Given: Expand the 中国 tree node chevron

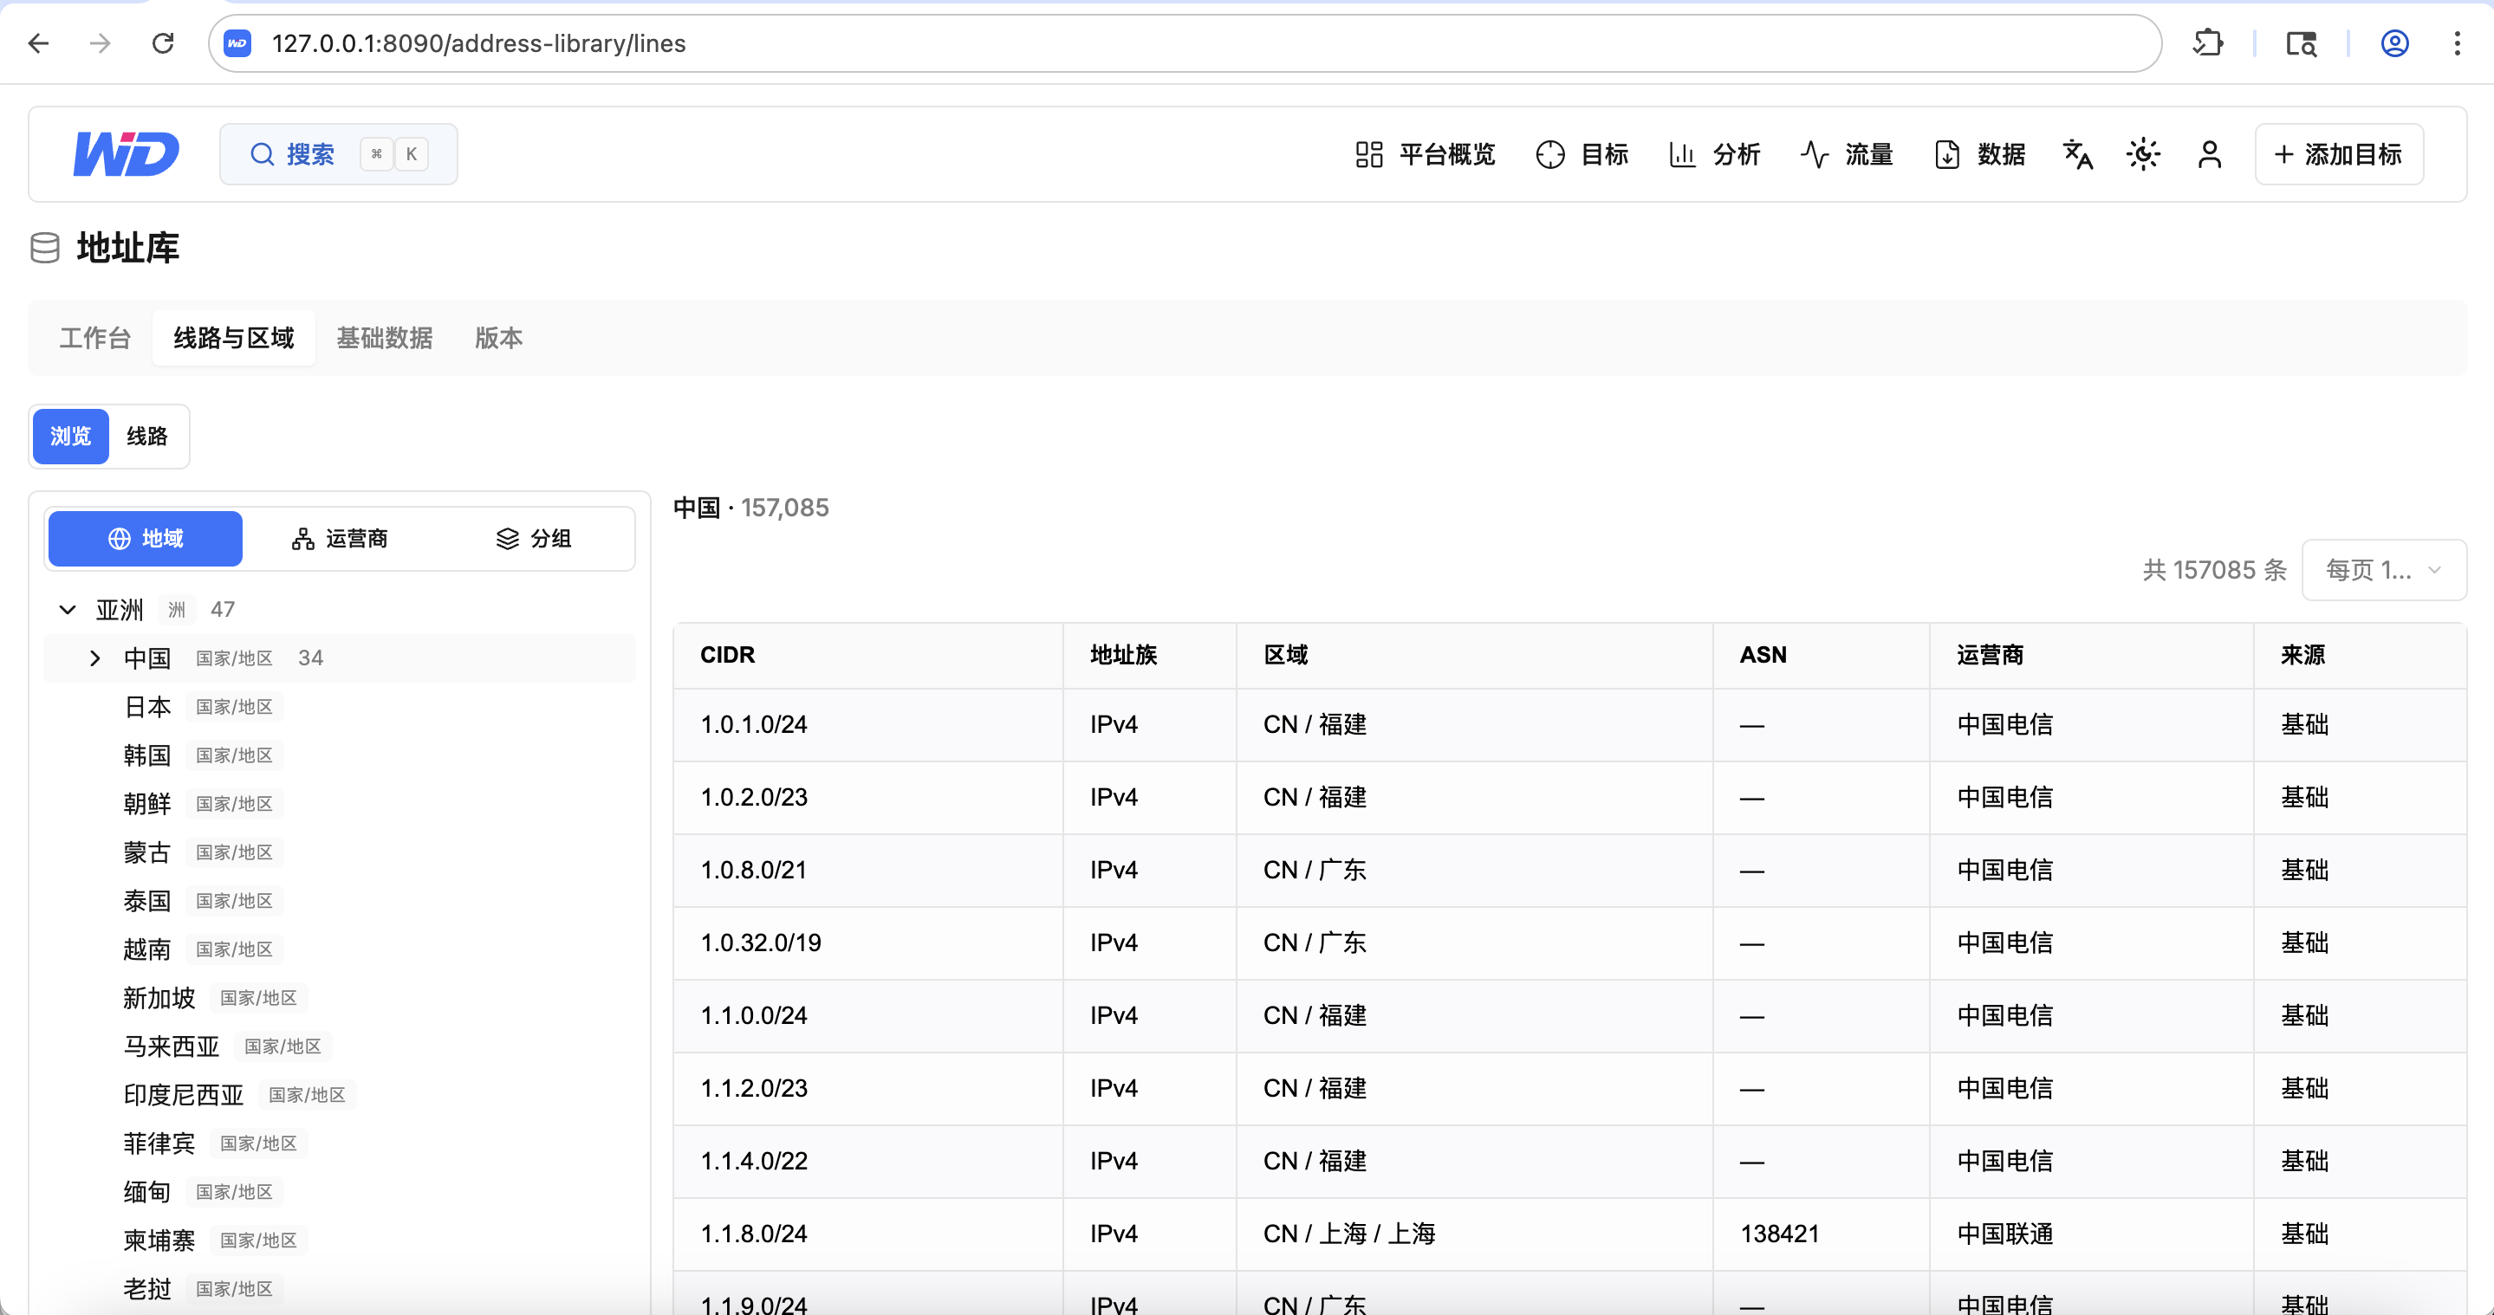Looking at the screenshot, I should (94, 658).
